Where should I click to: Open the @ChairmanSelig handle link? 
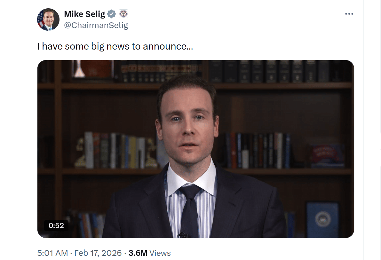[x=96, y=25]
